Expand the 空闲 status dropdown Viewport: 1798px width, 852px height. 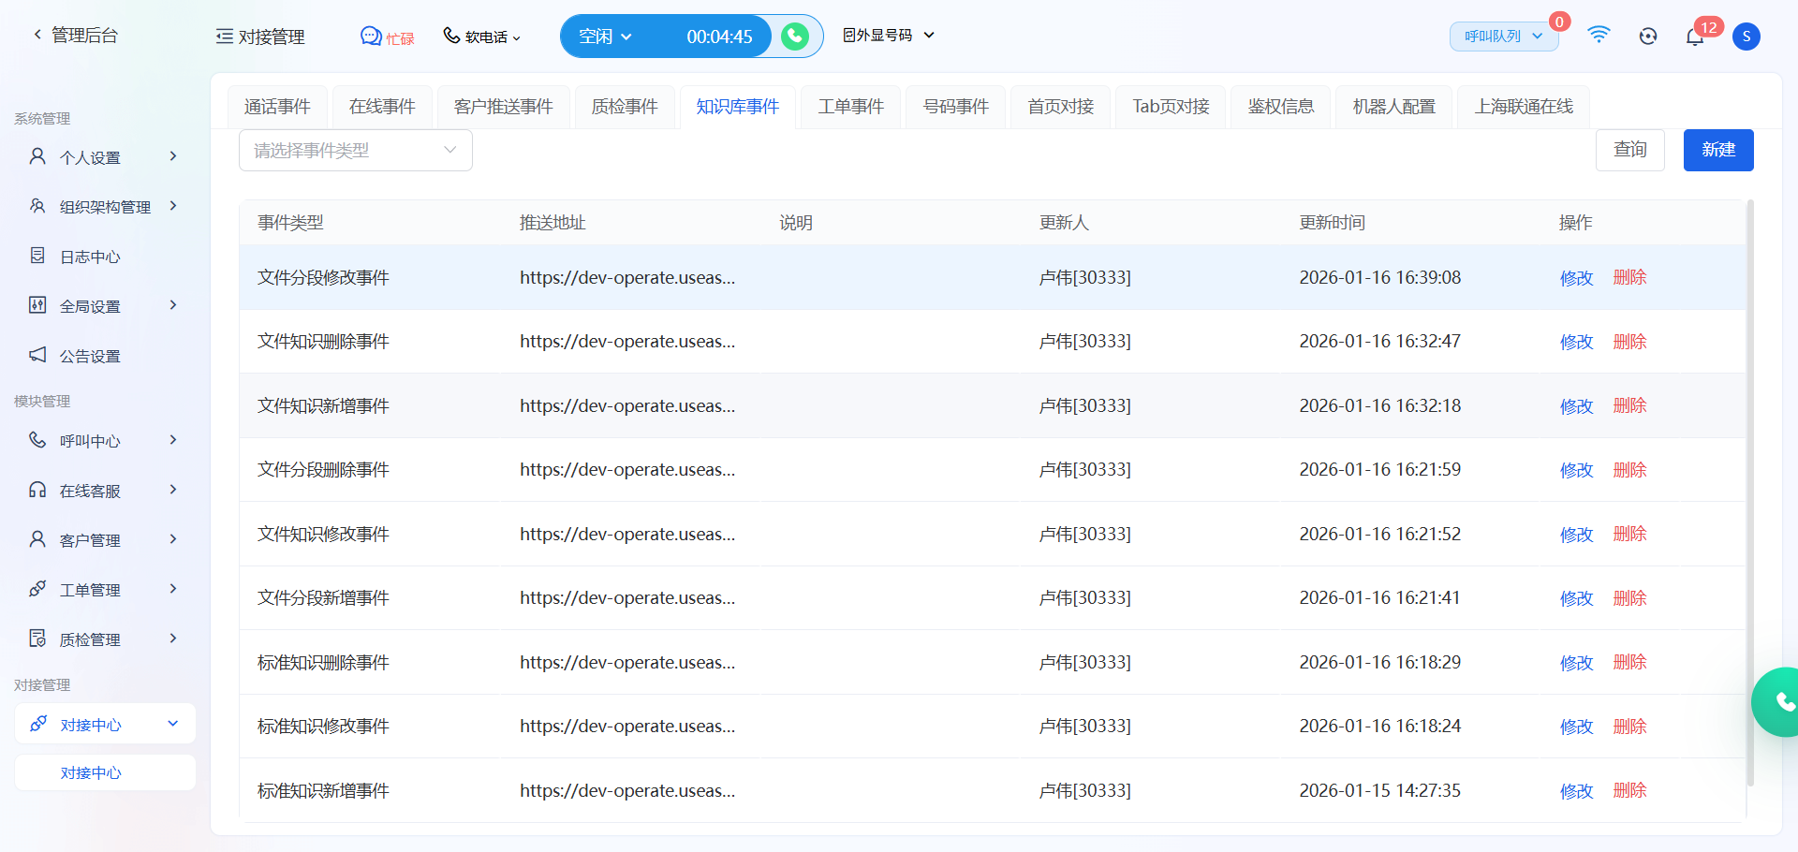605,37
